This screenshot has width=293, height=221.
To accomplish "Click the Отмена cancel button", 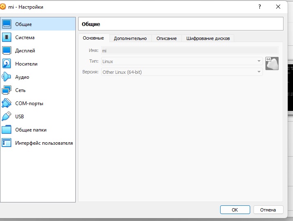I will (x=268, y=209).
